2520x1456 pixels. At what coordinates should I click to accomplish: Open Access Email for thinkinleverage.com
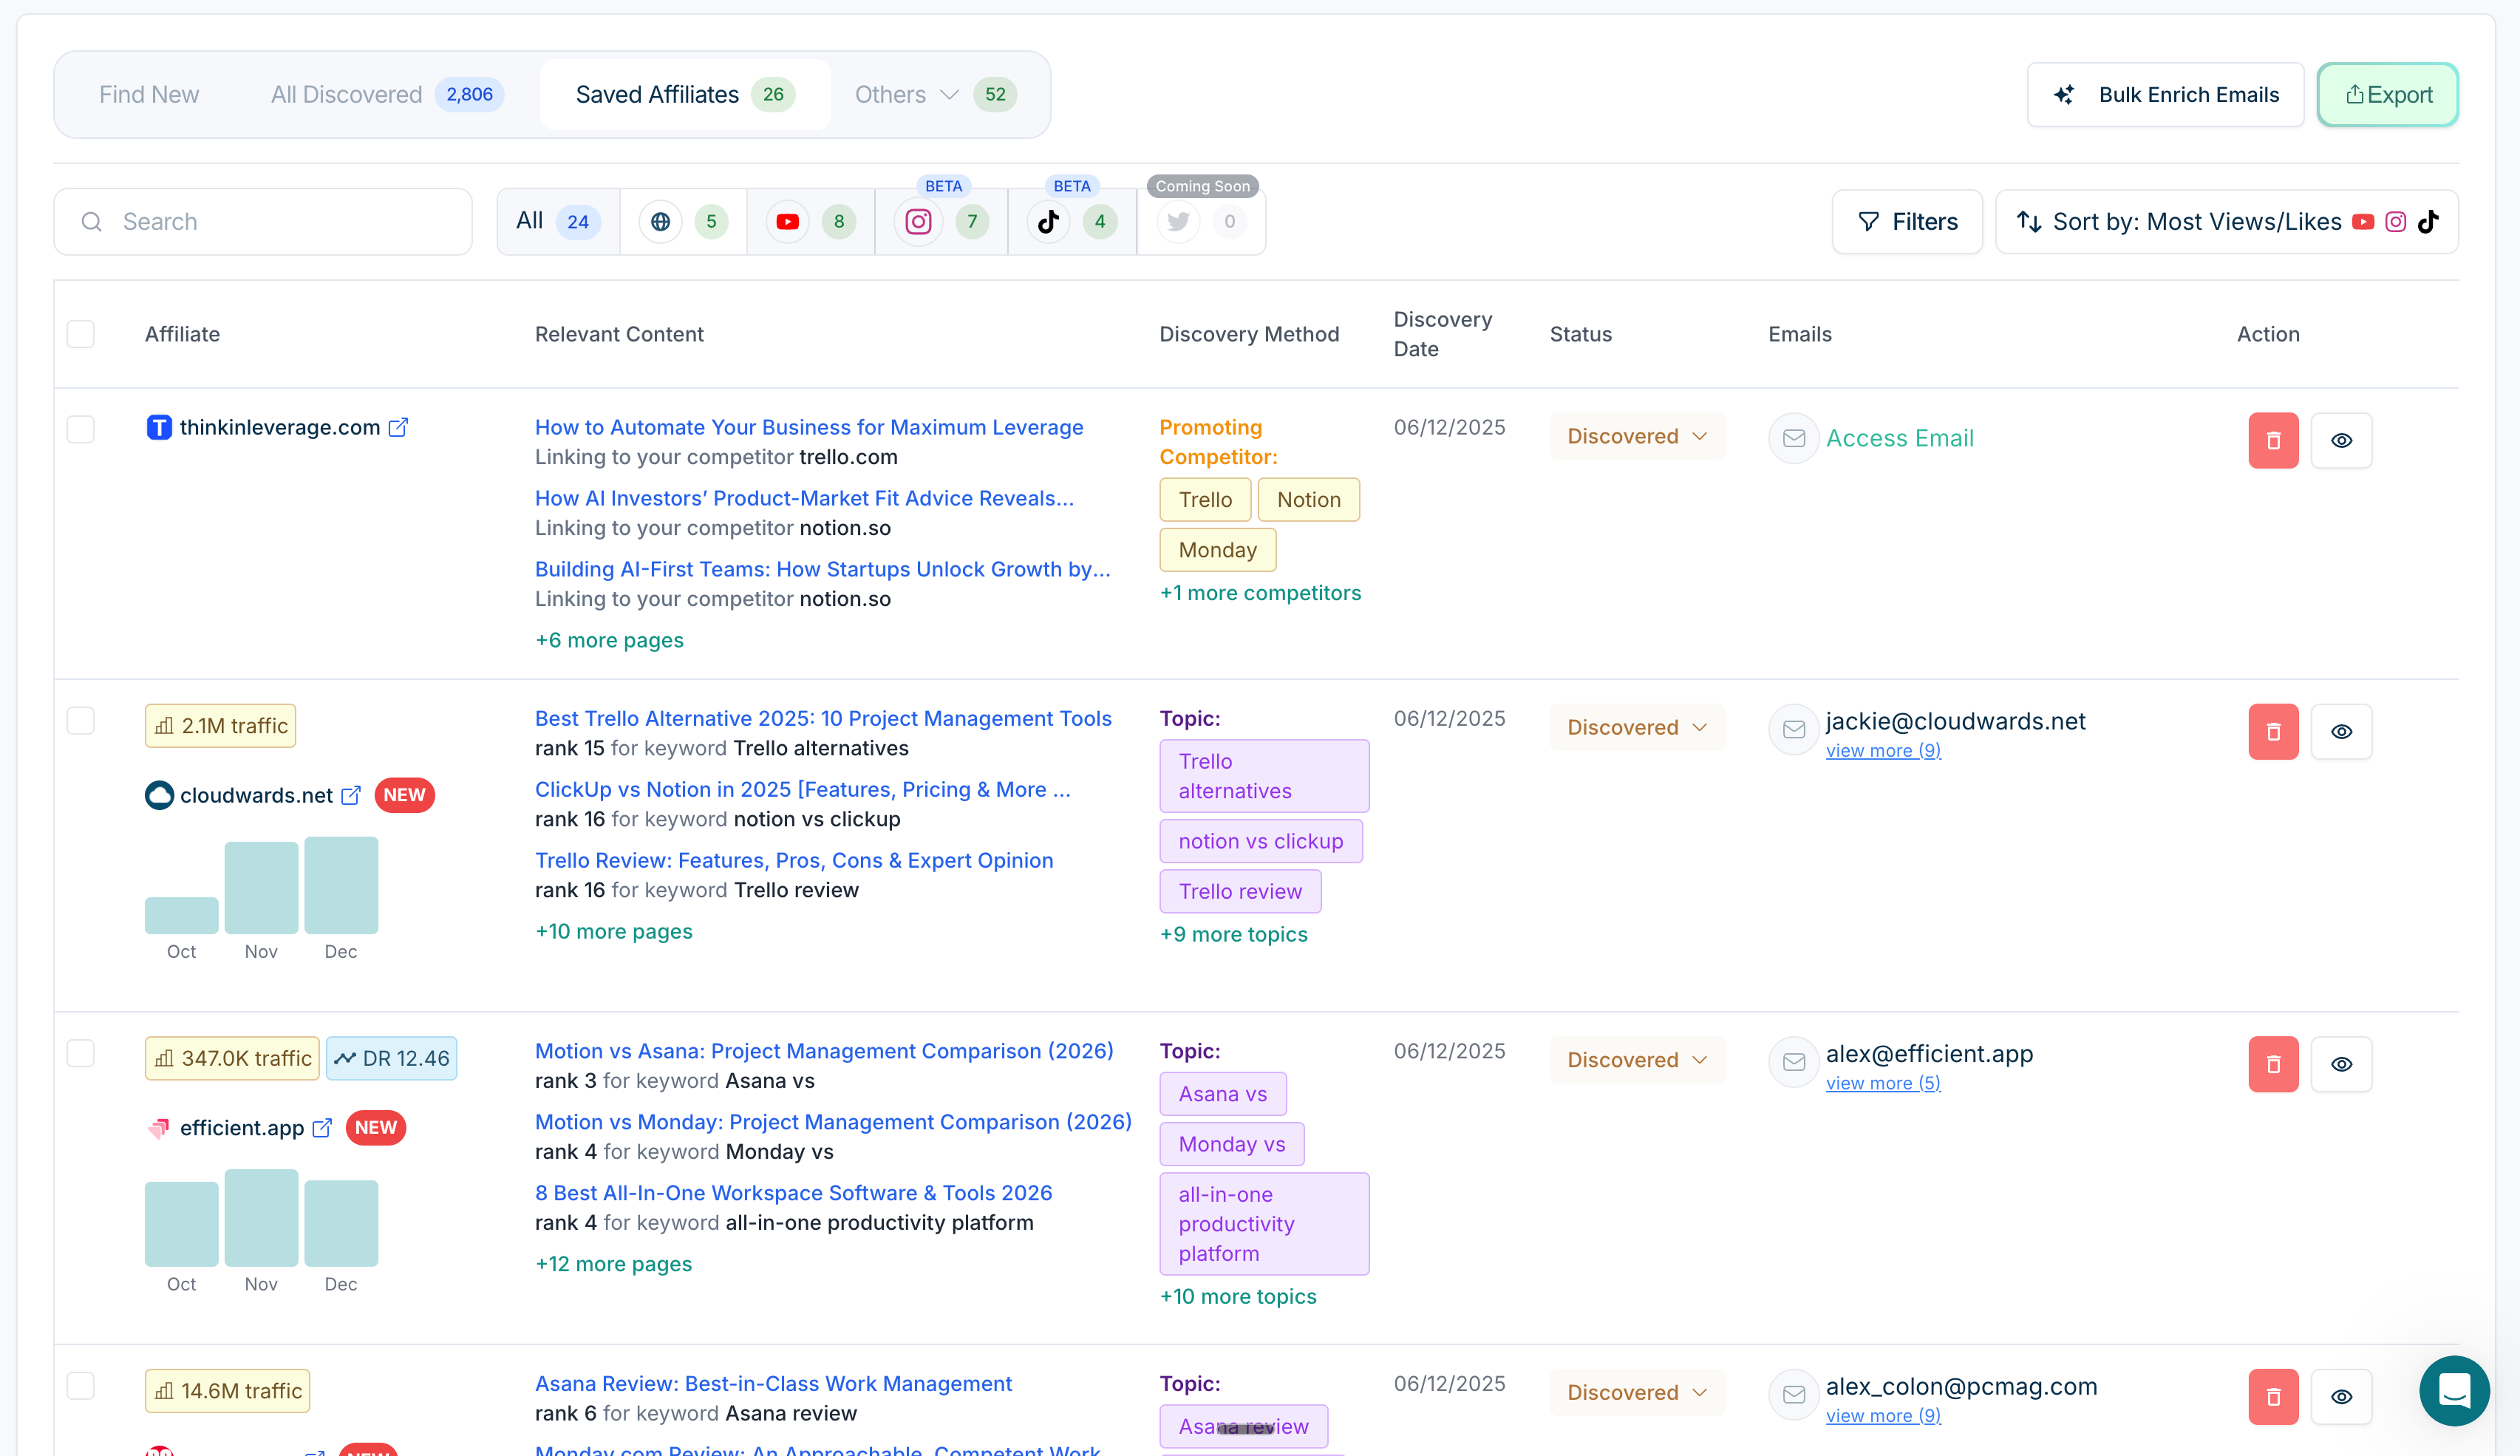point(1898,438)
